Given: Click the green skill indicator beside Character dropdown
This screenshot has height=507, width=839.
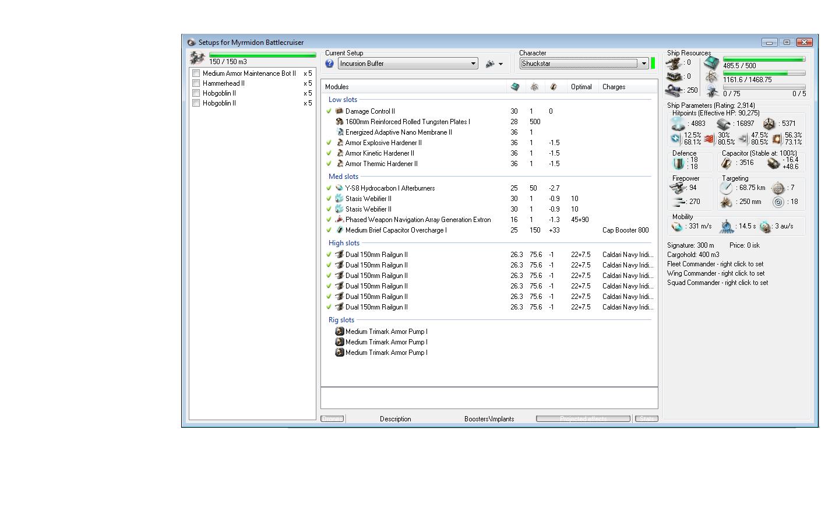Looking at the screenshot, I should point(653,64).
